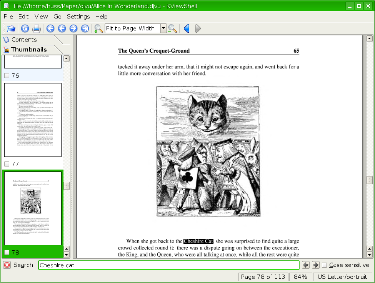375x283 pixels.
Task: Close the search bar with the red X
Action: (x=7, y=265)
